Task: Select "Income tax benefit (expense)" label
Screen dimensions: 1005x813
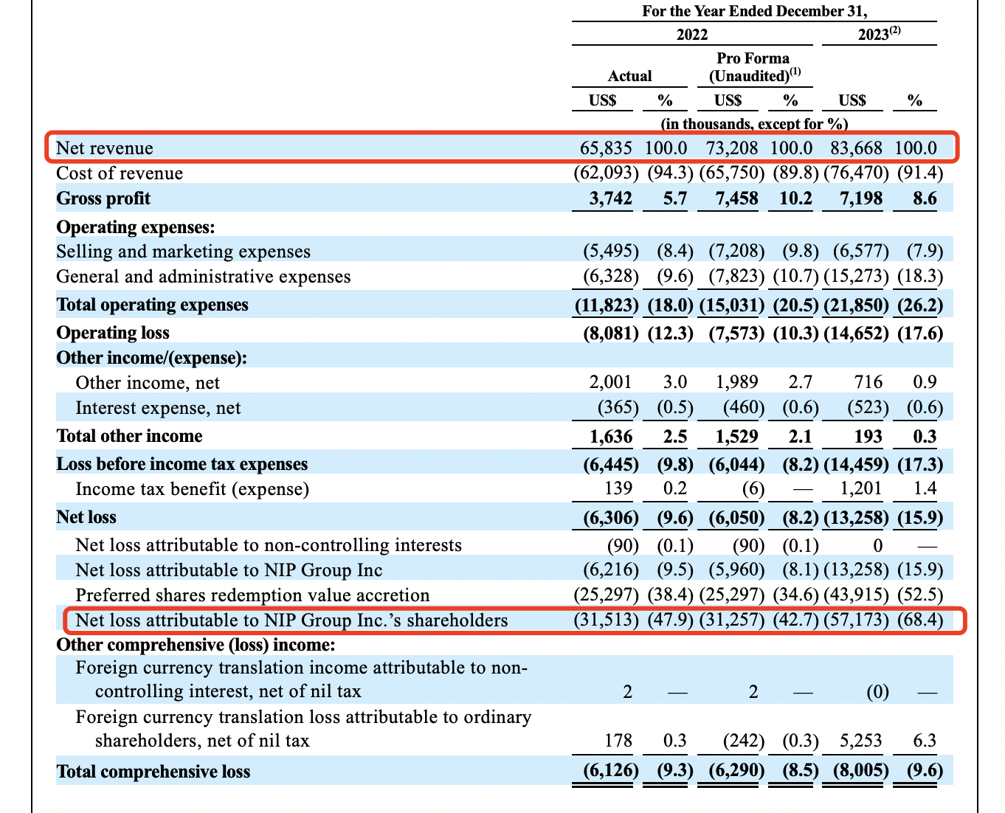Action: (193, 489)
